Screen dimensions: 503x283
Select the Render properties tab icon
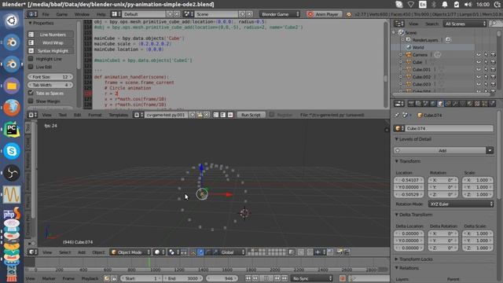(411, 104)
